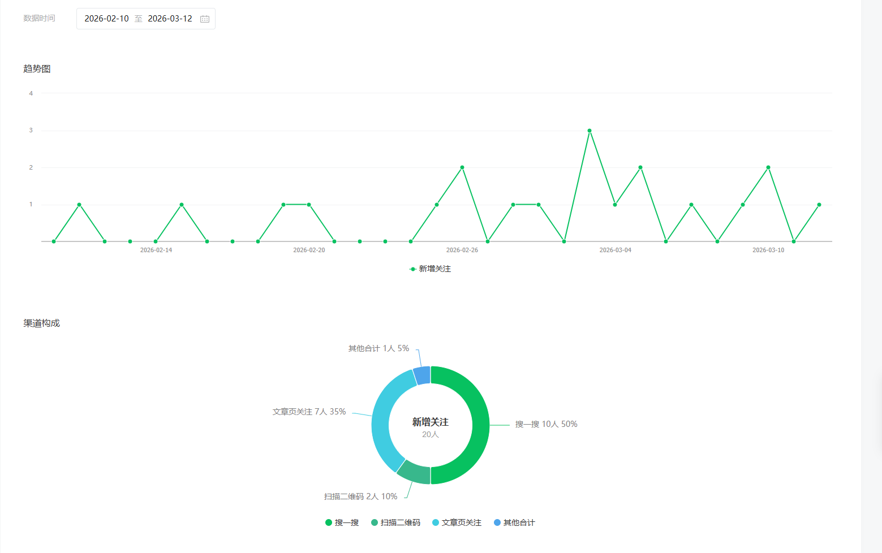
Task: Open the calendar icon in date range picker
Action: pyautogui.click(x=205, y=19)
